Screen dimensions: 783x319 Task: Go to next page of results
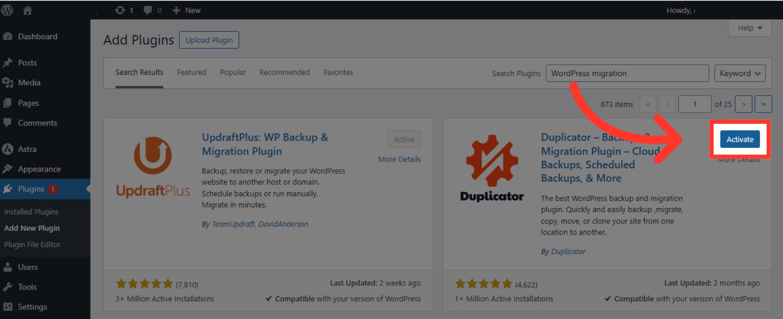coord(743,104)
